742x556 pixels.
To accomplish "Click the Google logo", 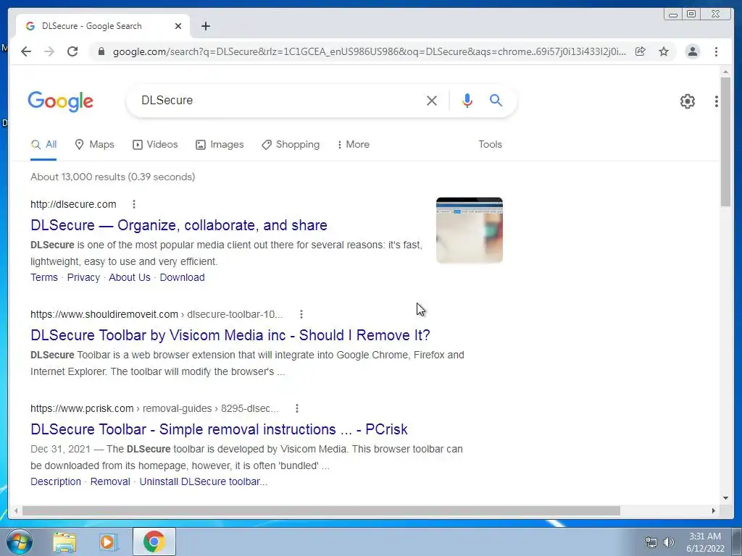I will 61,101.
